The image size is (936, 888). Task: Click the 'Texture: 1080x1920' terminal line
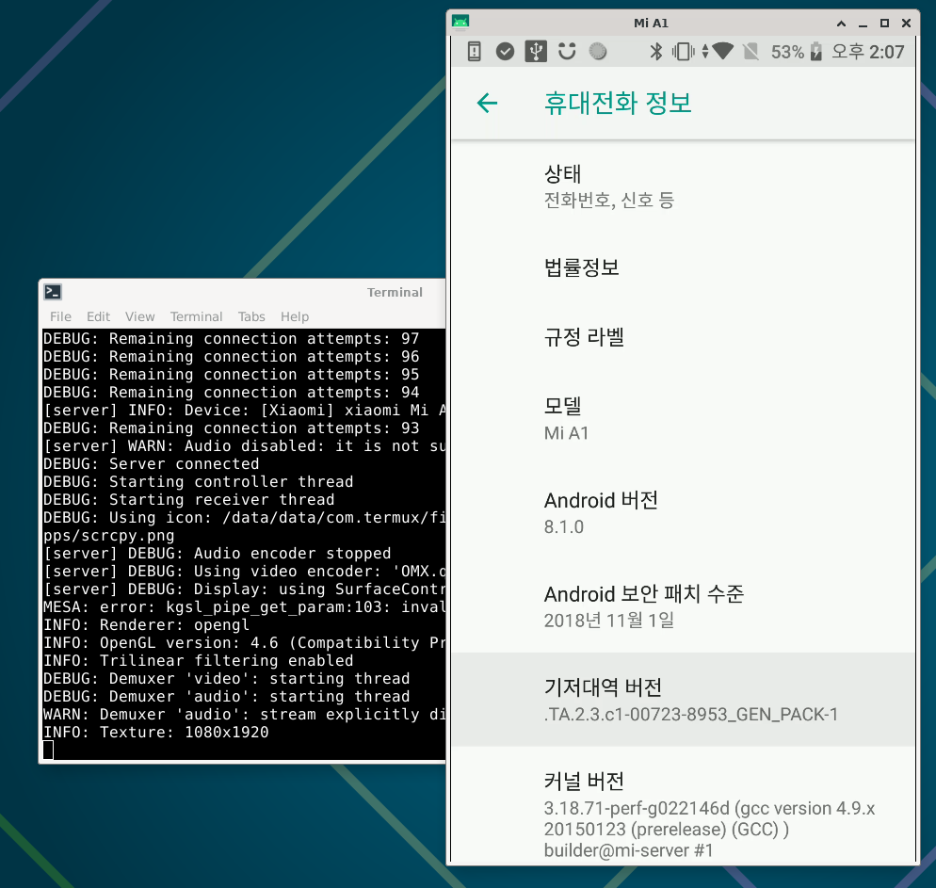(155, 733)
